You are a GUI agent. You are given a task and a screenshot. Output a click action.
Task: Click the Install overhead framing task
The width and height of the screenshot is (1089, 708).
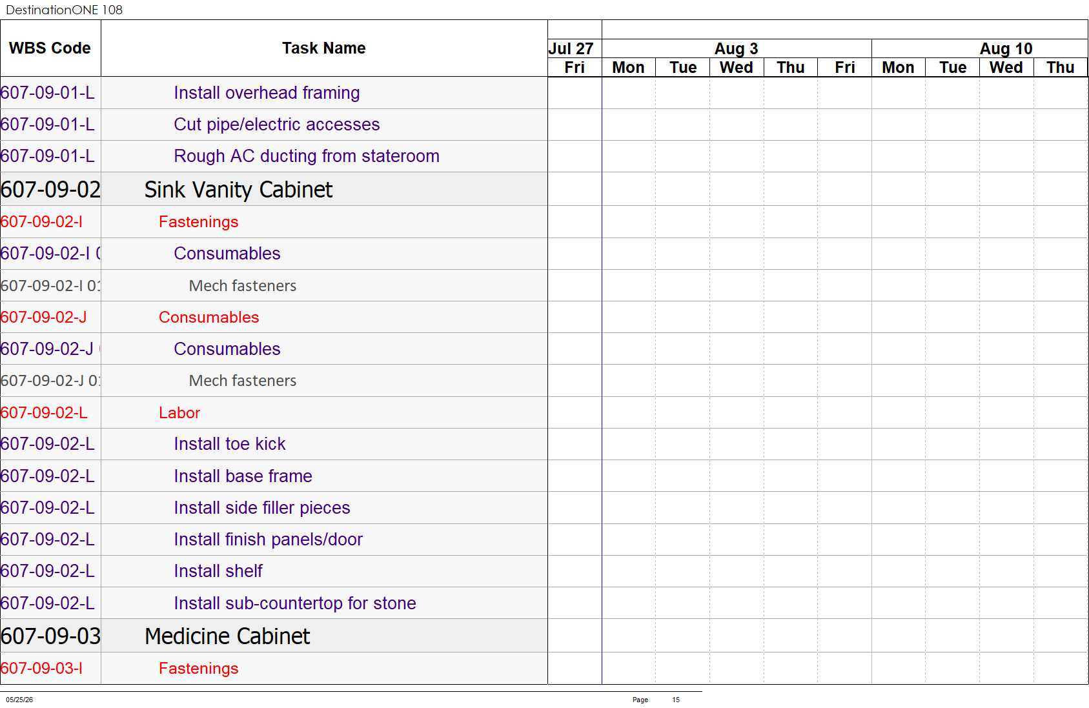pyautogui.click(x=267, y=93)
